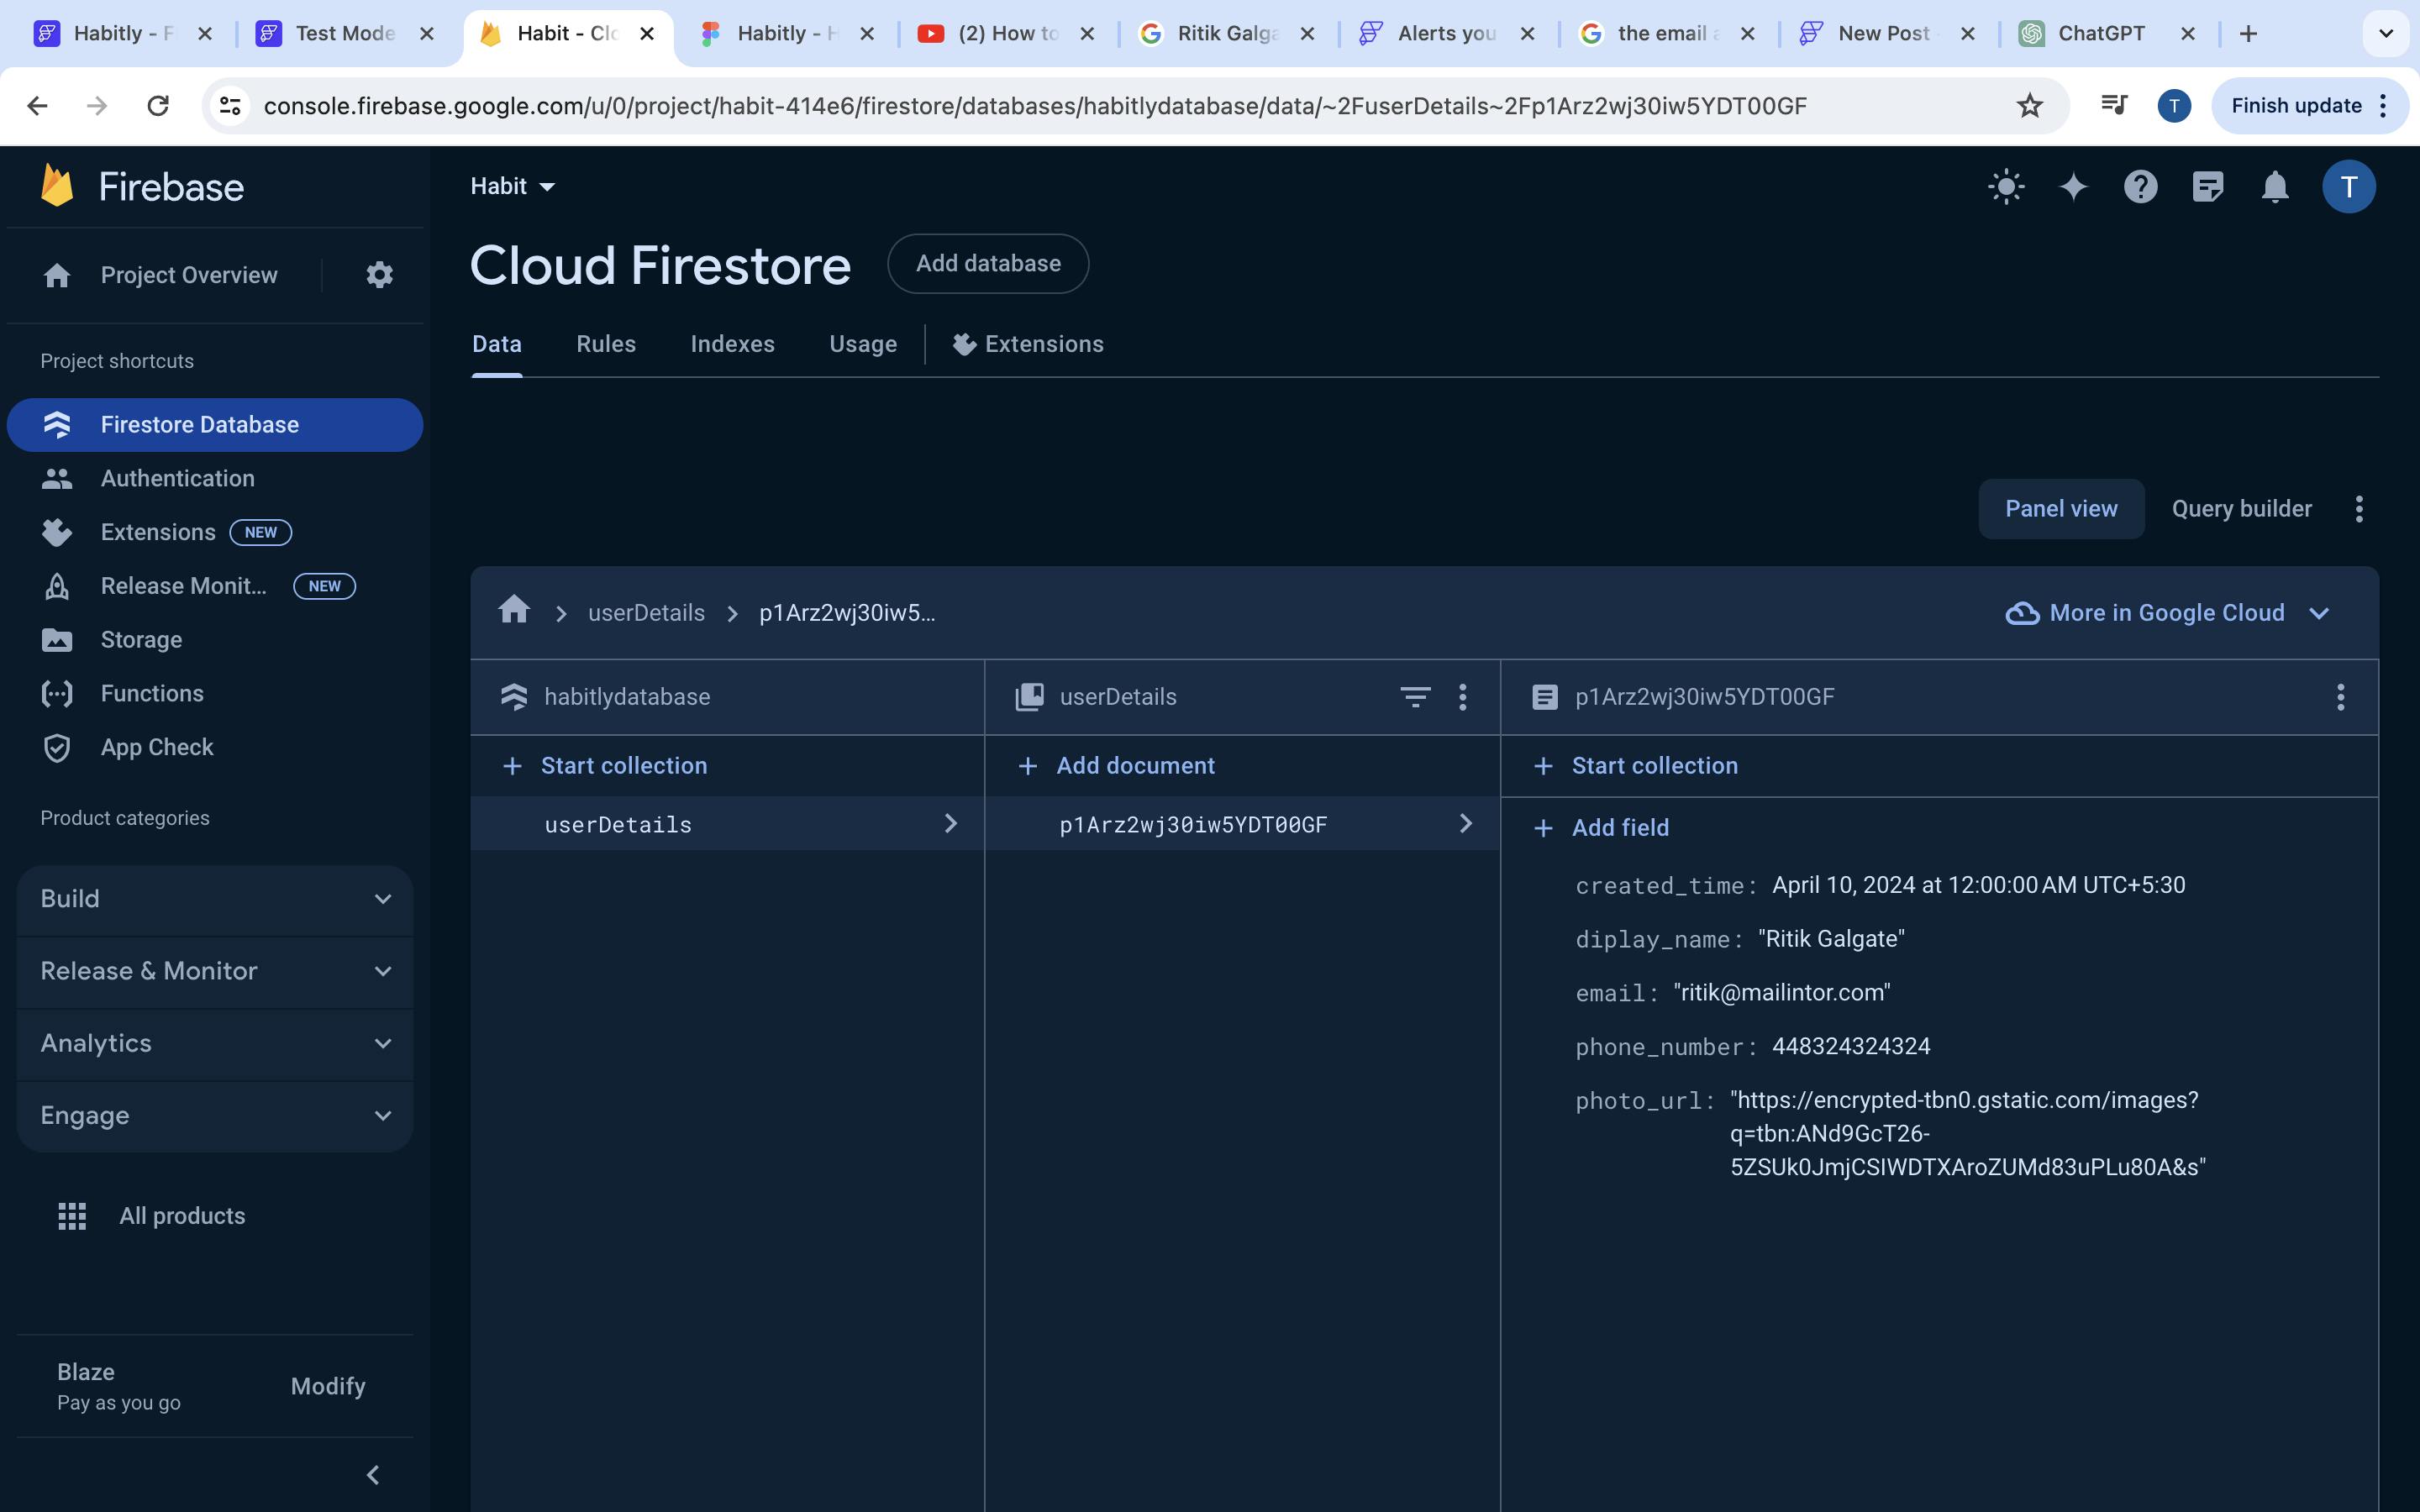This screenshot has width=2420, height=1512.
Task: Open project settings gear icon
Action: (379, 275)
